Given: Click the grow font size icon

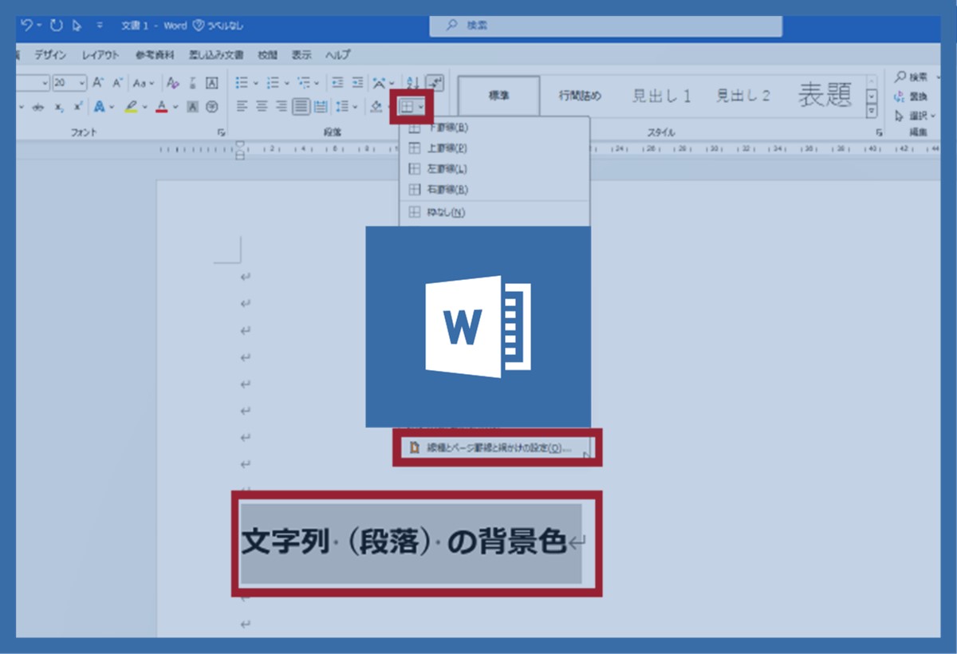Looking at the screenshot, I should [98, 83].
